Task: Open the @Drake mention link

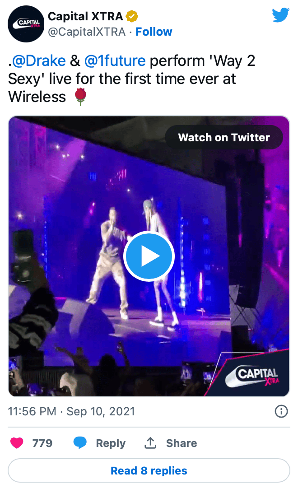Action: point(39,60)
